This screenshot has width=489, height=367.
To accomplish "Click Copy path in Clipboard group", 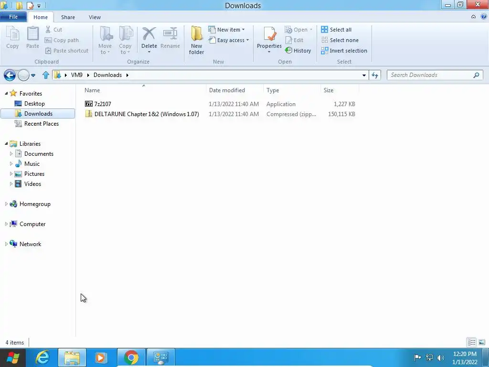I will click(x=62, y=40).
